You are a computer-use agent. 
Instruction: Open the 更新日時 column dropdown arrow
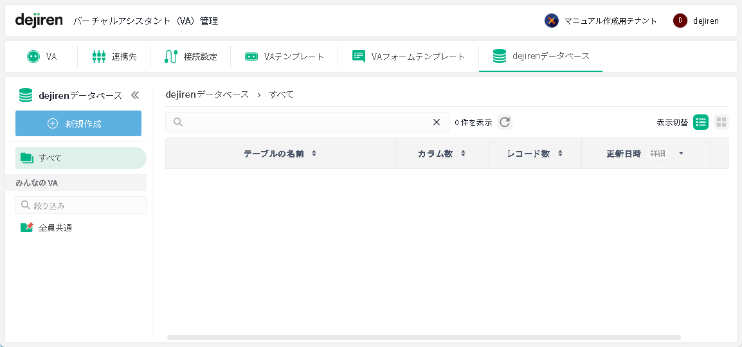click(681, 154)
